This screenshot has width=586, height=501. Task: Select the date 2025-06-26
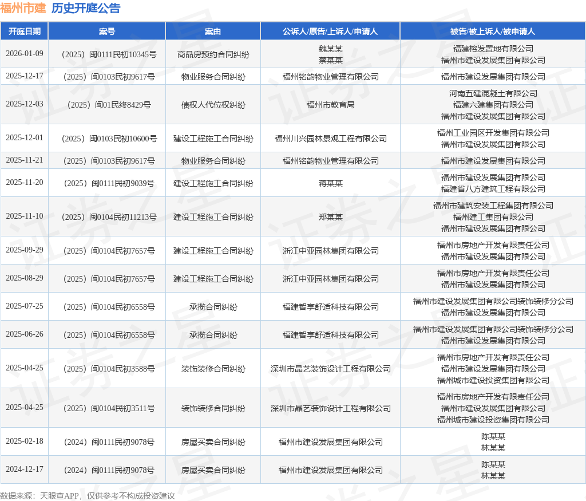click(25, 334)
